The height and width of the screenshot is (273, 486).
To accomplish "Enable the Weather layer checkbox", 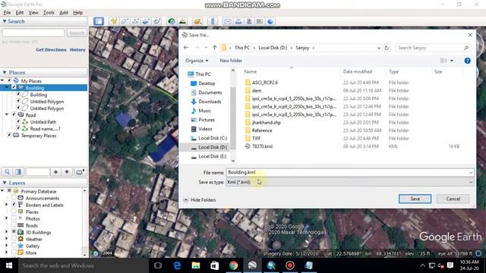I will 14,239.
